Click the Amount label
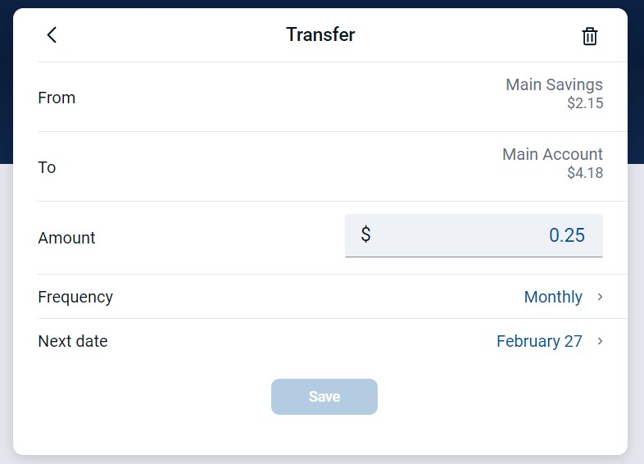The height and width of the screenshot is (464, 644). pyautogui.click(x=66, y=238)
